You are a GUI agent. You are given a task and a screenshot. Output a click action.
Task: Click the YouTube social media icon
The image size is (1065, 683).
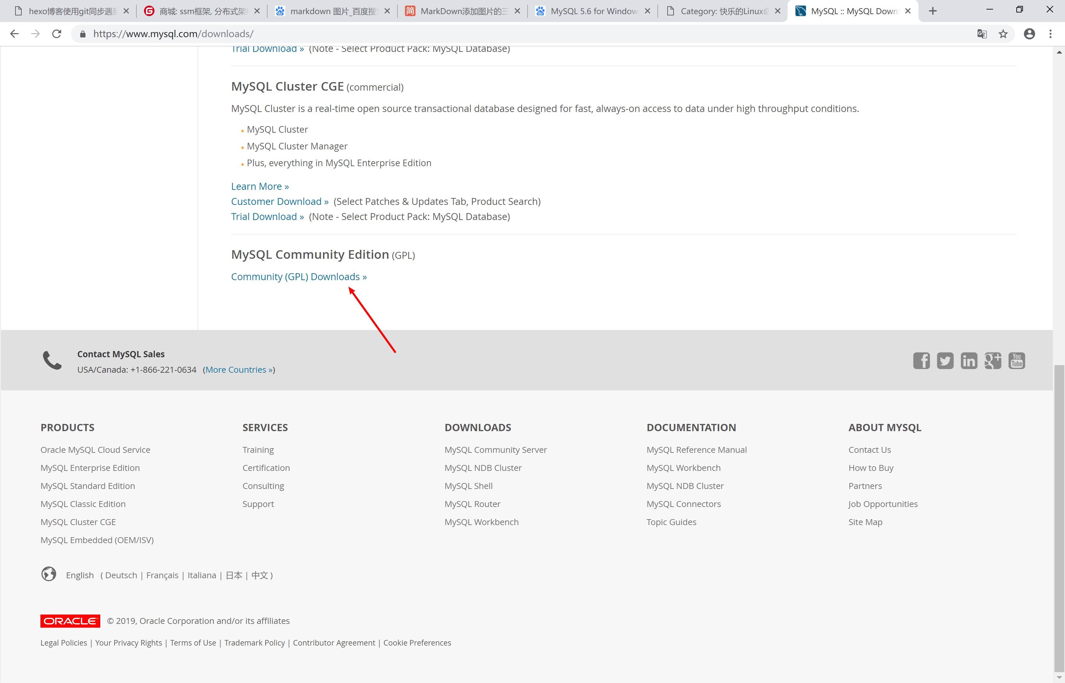1017,361
